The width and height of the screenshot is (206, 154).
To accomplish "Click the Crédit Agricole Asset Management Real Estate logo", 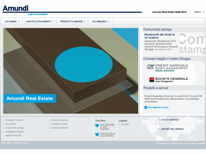I will (167, 68).
